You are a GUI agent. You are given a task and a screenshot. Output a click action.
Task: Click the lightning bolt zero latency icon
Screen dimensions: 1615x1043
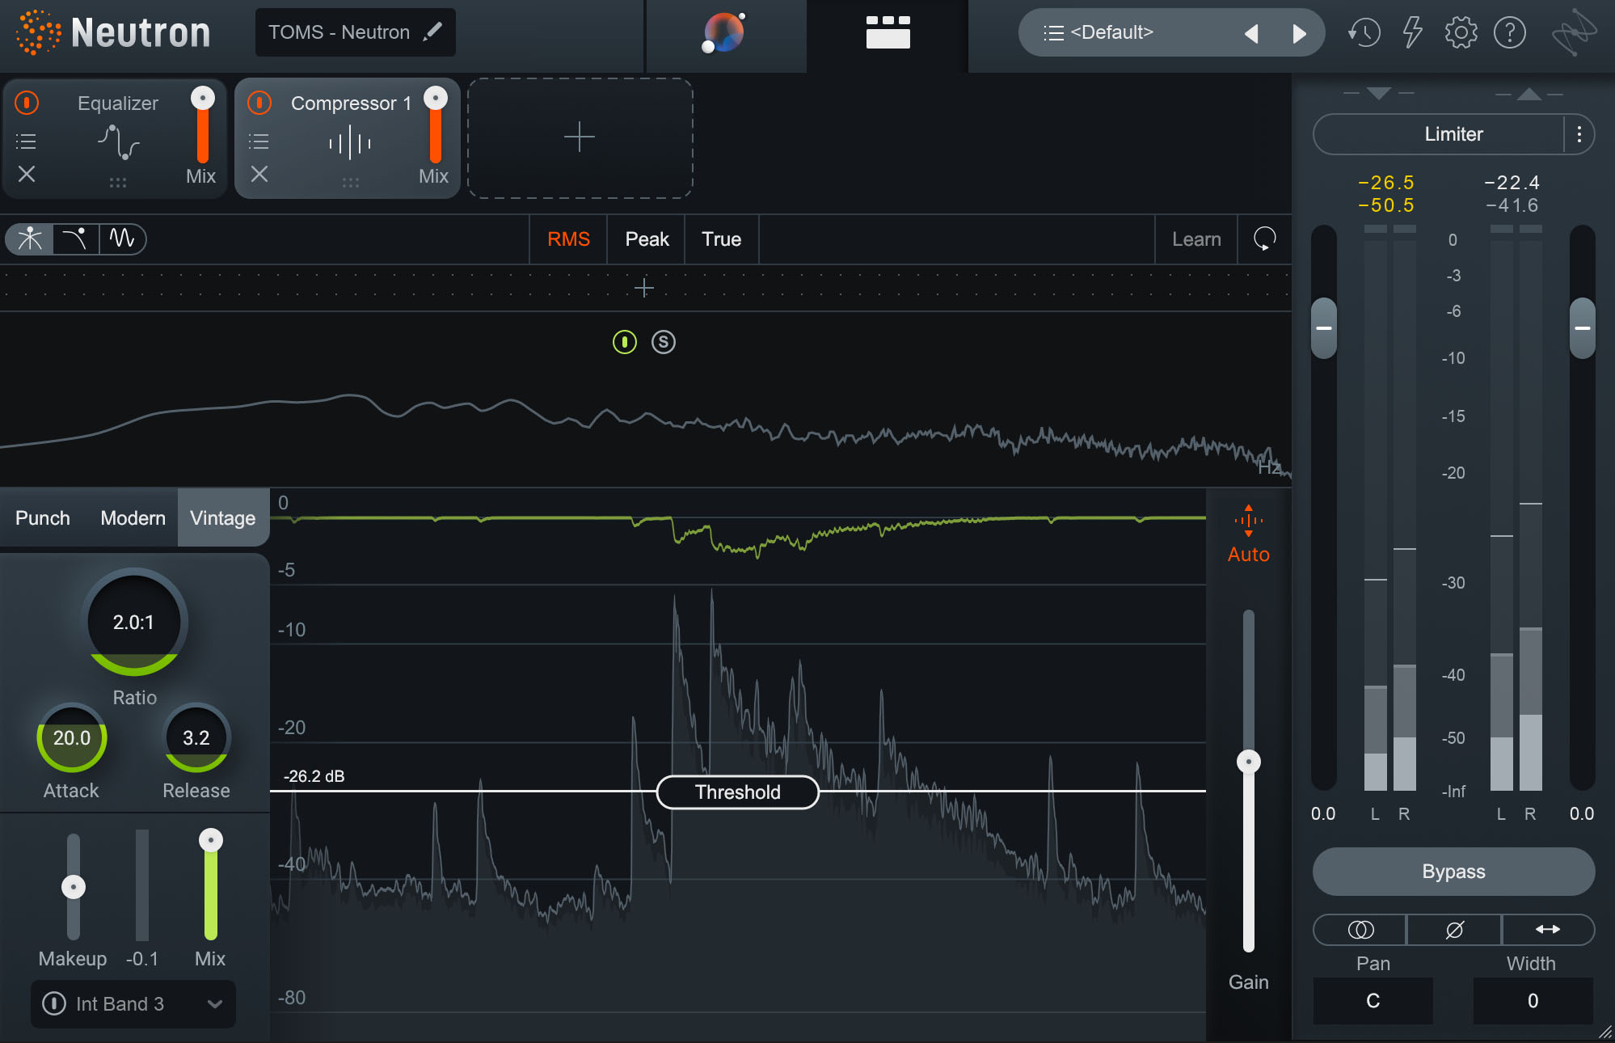point(1412,32)
